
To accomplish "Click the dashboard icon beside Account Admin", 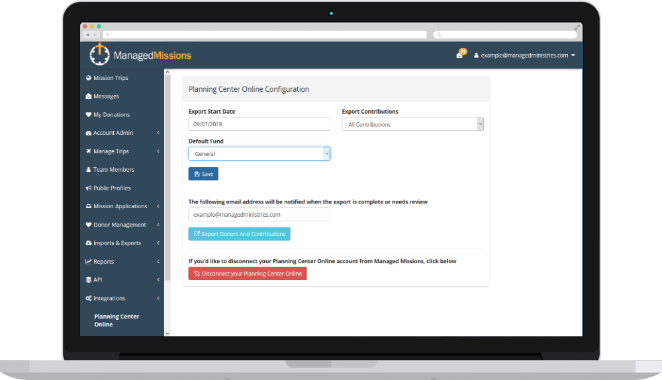I will pos(88,133).
